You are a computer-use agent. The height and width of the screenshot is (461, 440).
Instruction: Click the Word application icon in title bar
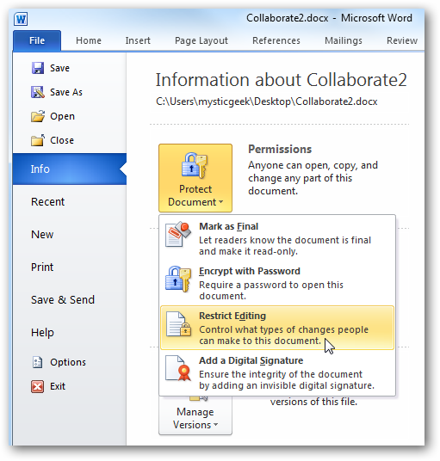tap(21, 19)
